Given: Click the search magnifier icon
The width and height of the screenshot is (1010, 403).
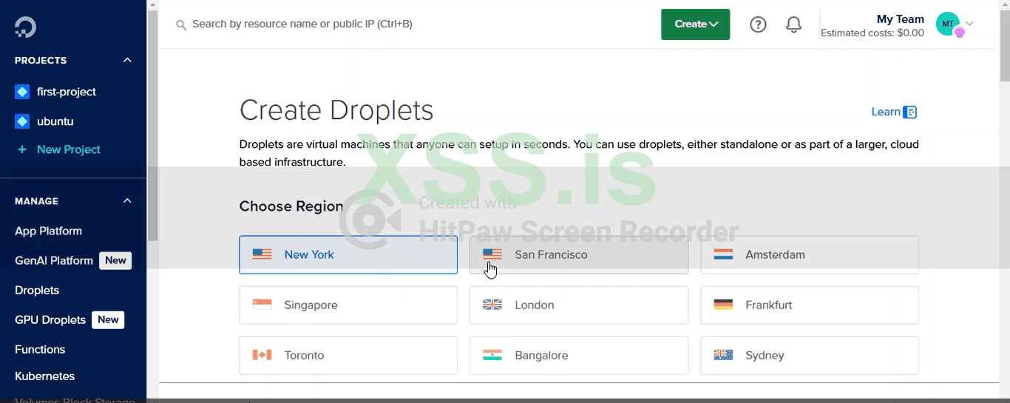Looking at the screenshot, I should [x=181, y=24].
